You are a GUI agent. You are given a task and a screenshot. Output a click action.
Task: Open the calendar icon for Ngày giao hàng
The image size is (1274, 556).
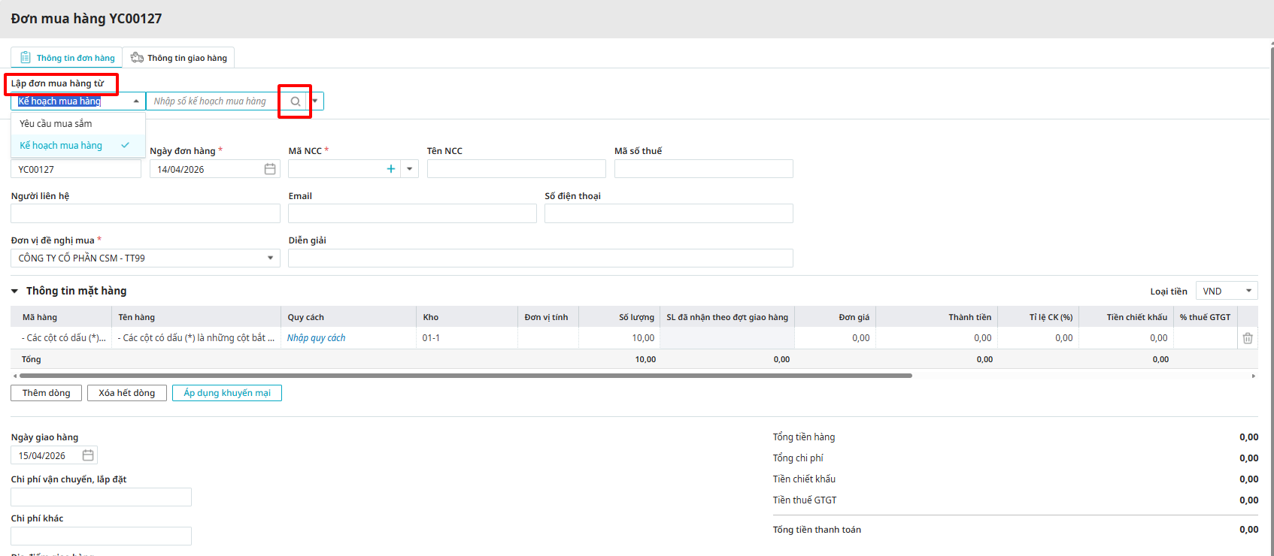coord(88,455)
